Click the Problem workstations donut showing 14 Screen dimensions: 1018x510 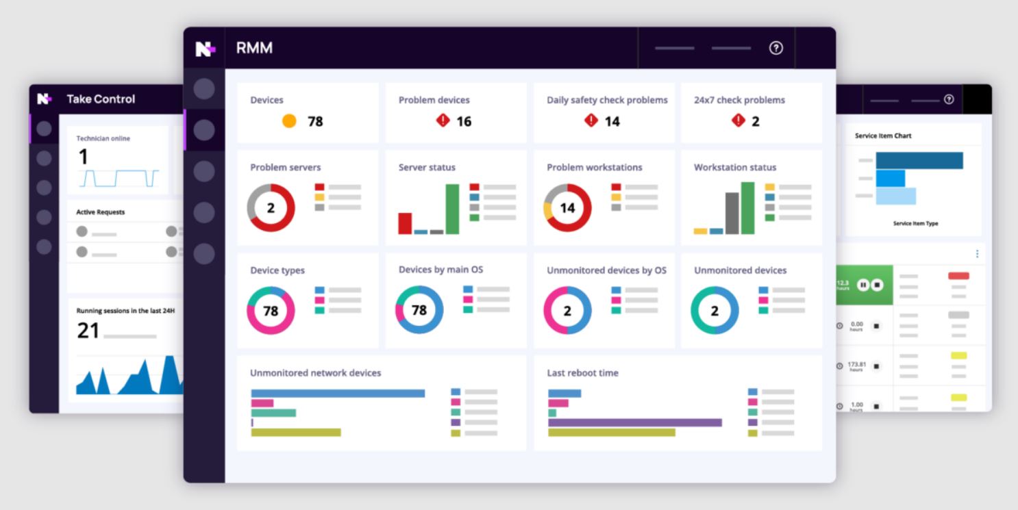point(568,208)
